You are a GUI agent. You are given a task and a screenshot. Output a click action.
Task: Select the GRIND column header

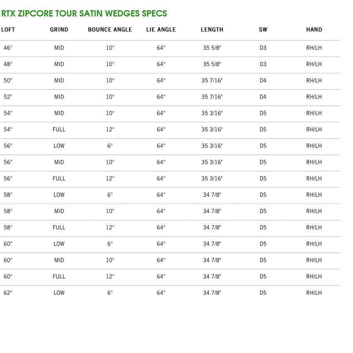point(59,29)
